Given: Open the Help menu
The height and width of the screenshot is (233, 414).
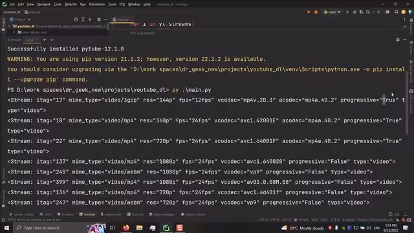Looking at the screenshot, I should (147, 5).
